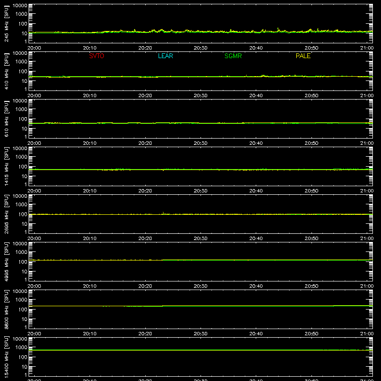Click the cyan LEAR station legend label
The image size is (381, 381).
click(165, 56)
